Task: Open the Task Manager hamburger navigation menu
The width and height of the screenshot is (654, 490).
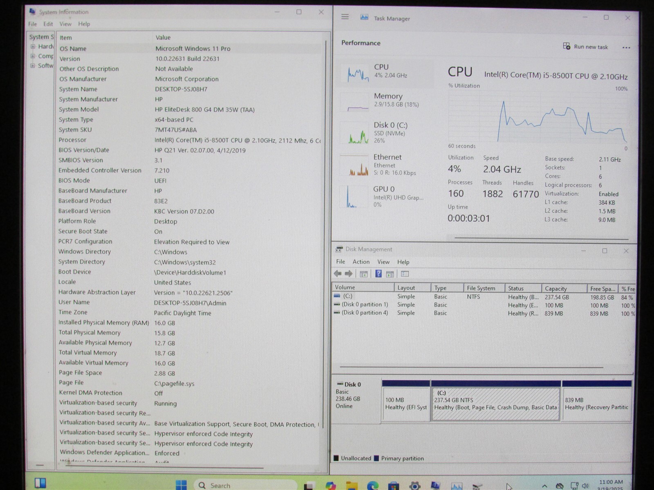Action: tap(345, 17)
